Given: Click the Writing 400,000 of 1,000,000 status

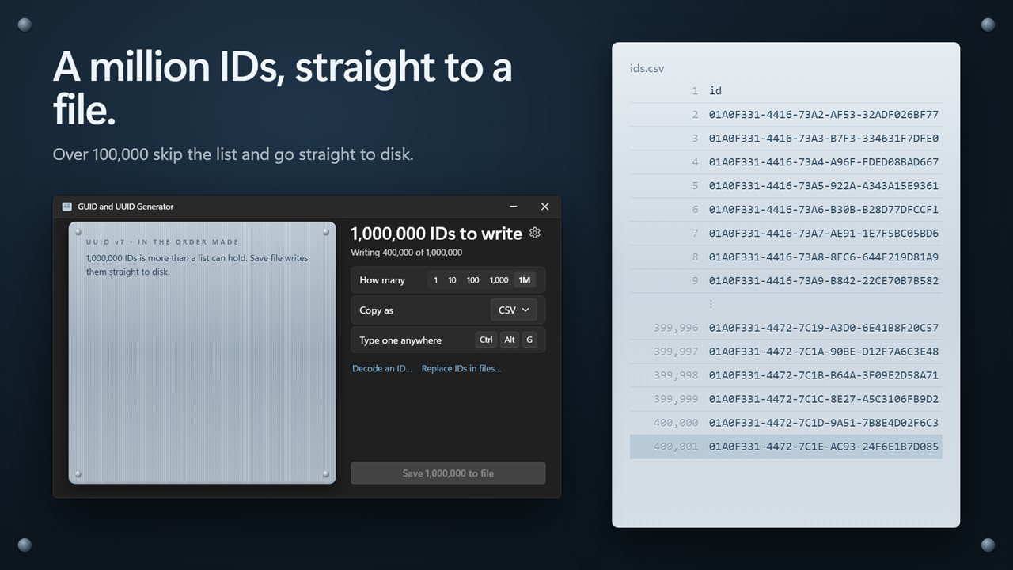Looking at the screenshot, I should [x=407, y=253].
